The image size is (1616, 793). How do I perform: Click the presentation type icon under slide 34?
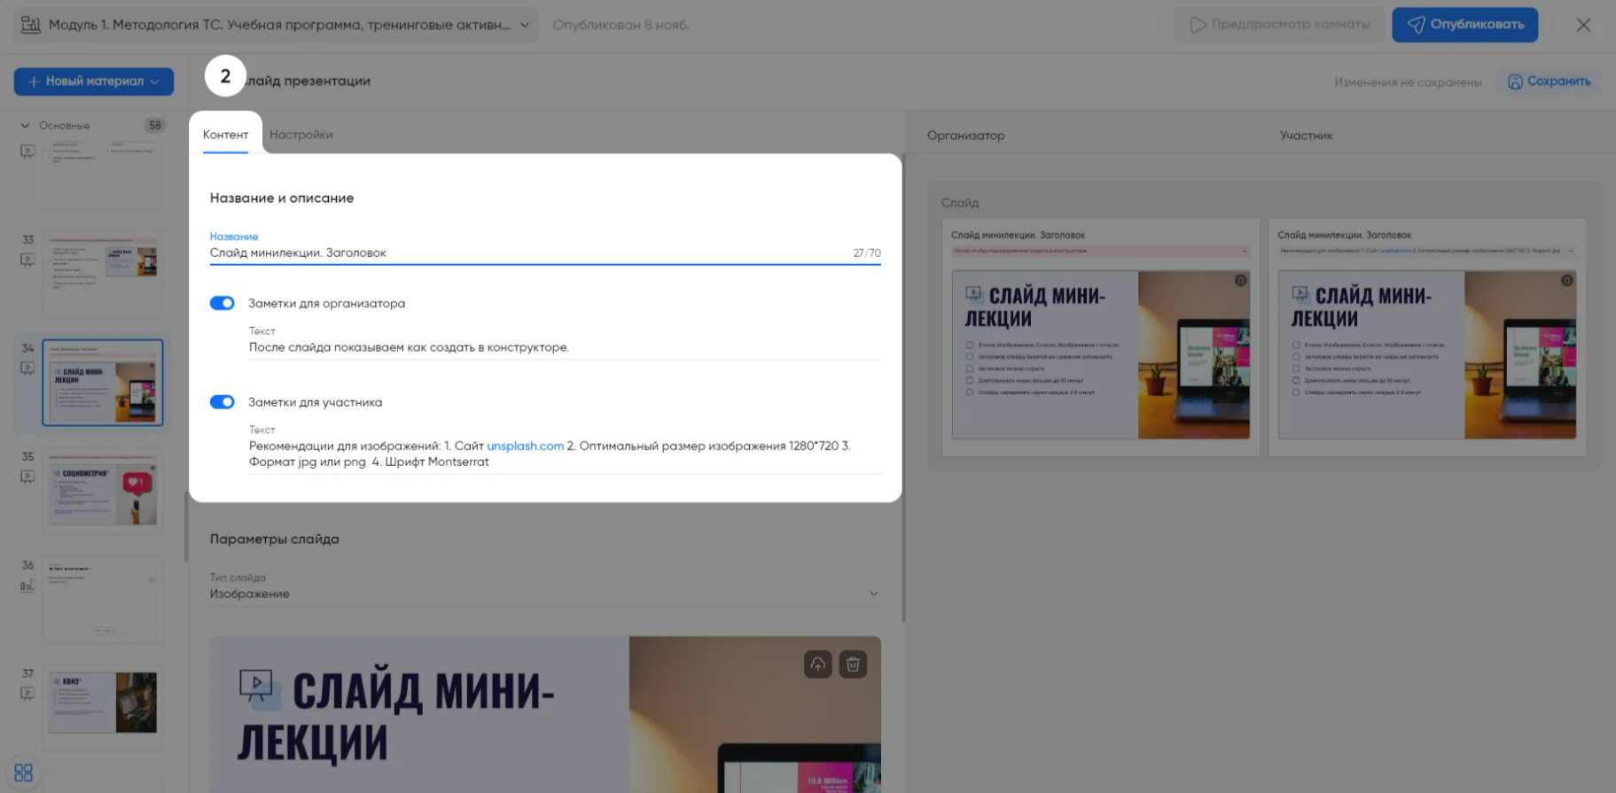27,368
